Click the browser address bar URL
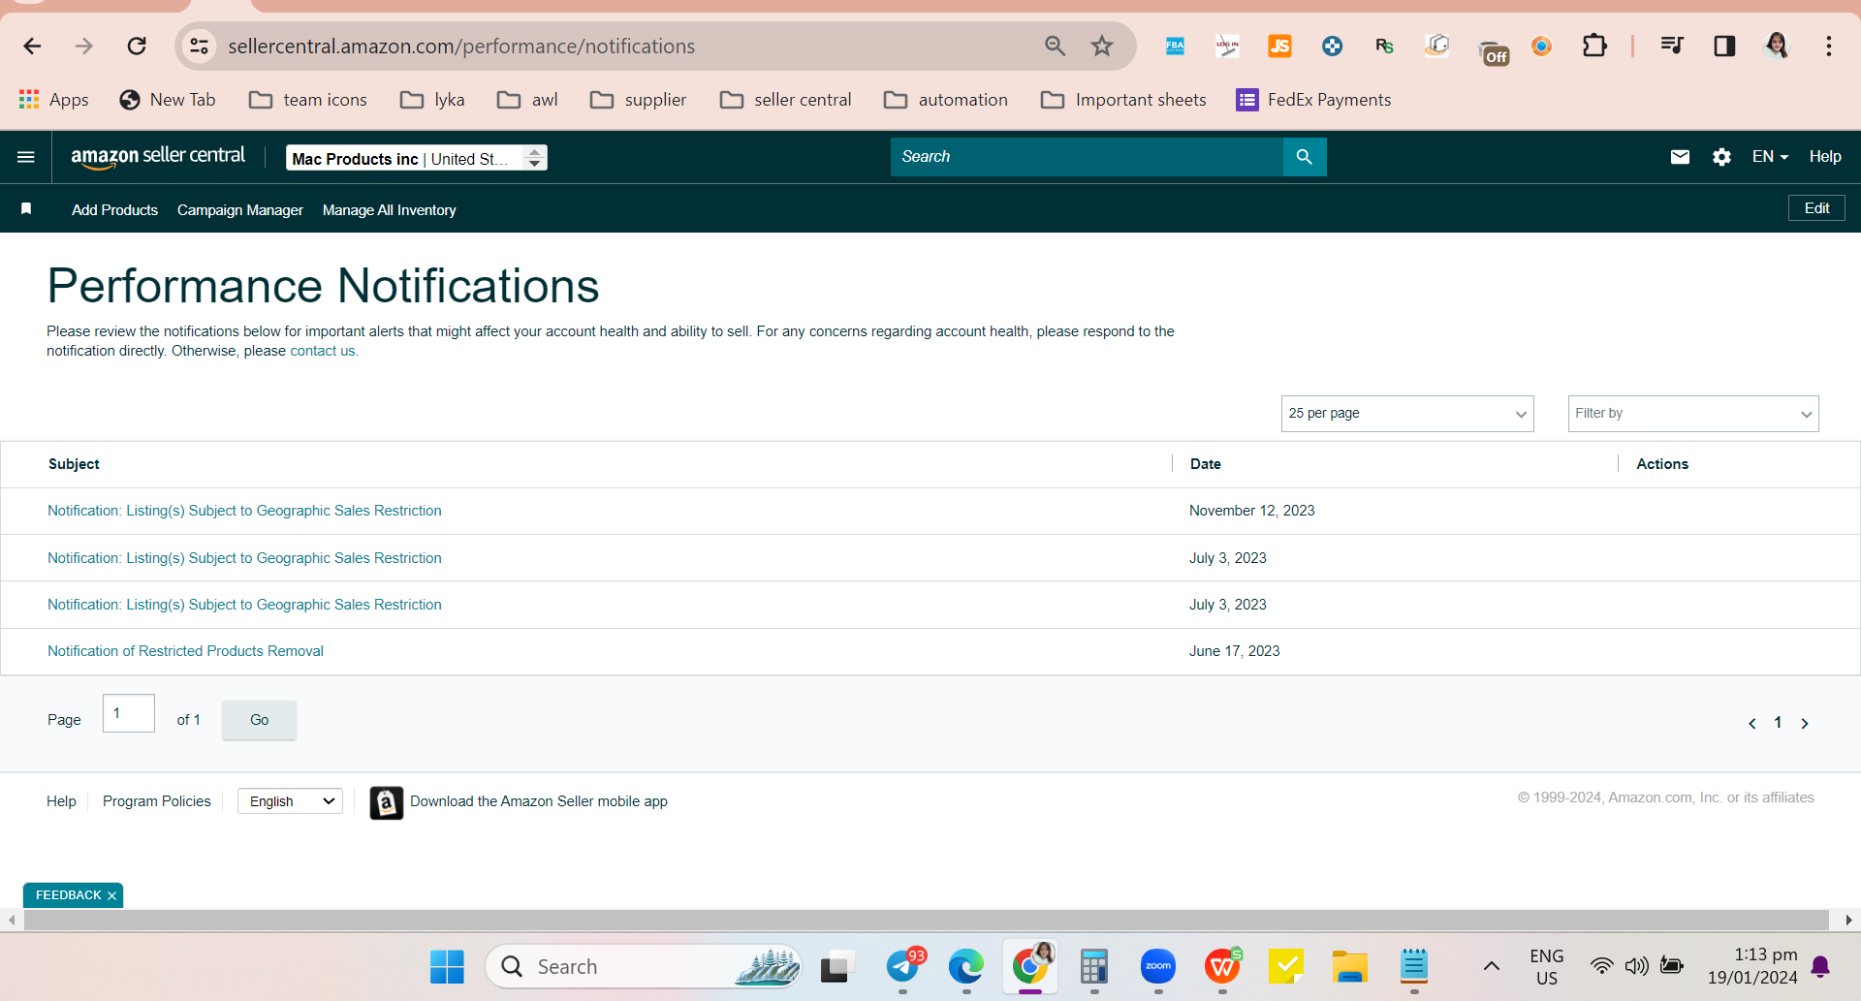This screenshot has width=1861, height=1001. (x=461, y=47)
